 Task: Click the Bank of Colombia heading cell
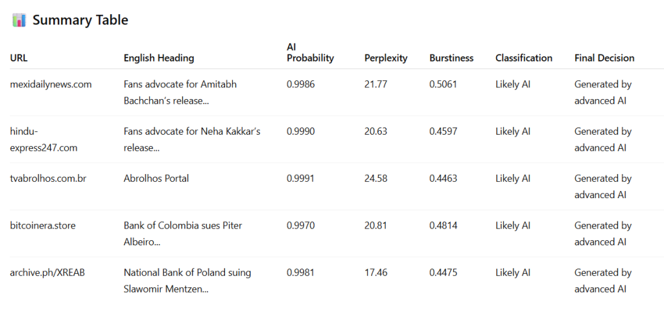(x=183, y=234)
